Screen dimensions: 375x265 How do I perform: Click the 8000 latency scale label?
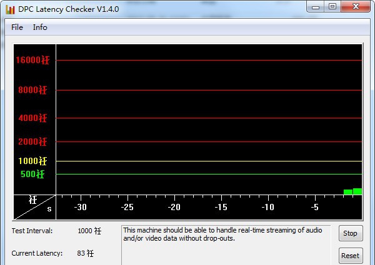click(32, 90)
